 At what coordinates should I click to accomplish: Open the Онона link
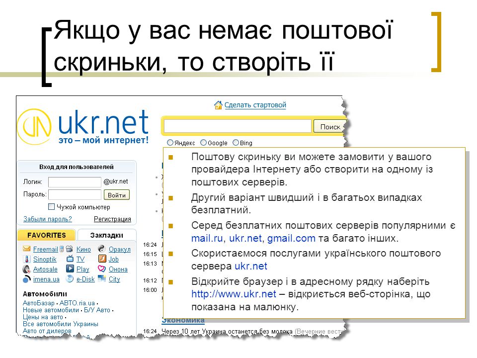[118, 269]
